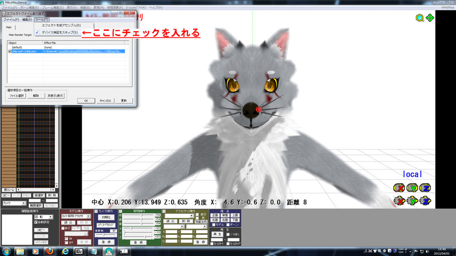456x256 pixels.
Task: Toggle ボーン checkbox in viewpoint panel
Action: pyautogui.click(x=227, y=225)
